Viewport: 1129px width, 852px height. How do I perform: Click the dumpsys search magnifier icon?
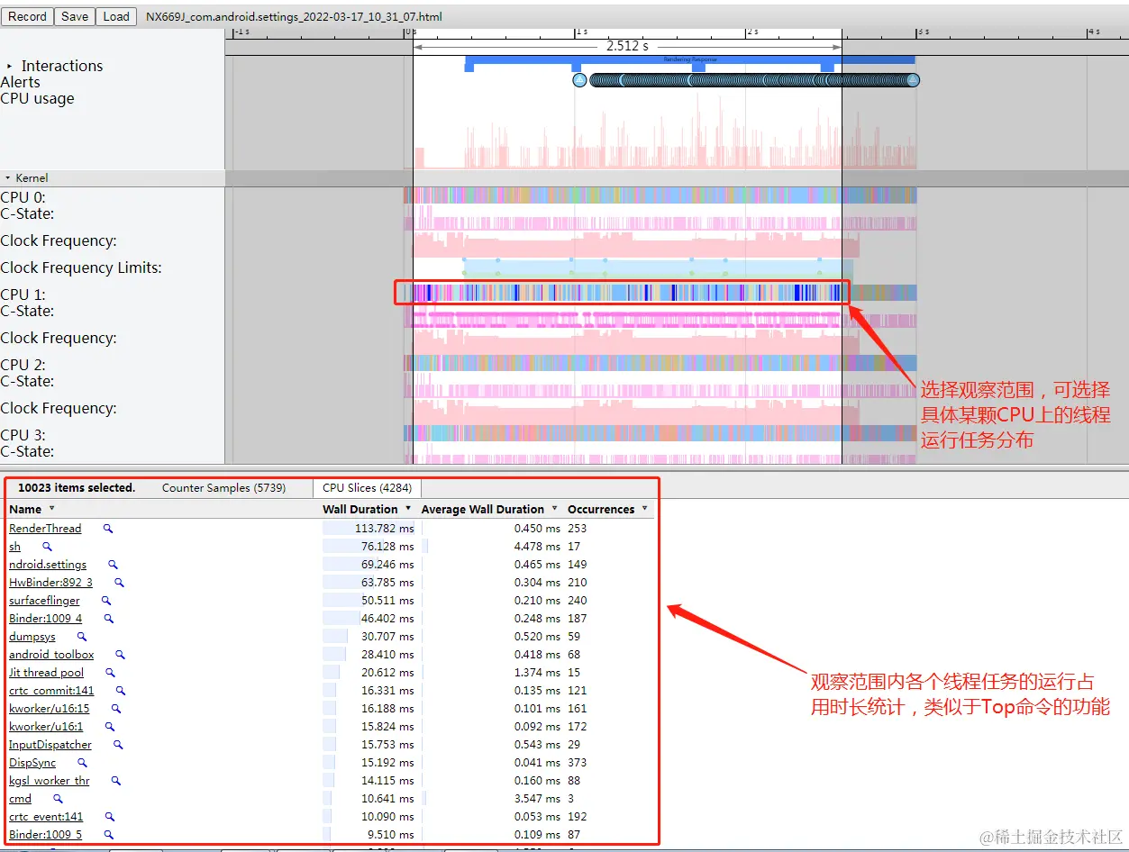pyautogui.click(x=81, y=637)
